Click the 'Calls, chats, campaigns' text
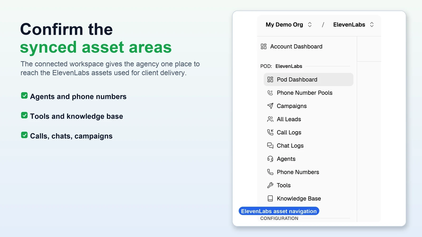 71,136
